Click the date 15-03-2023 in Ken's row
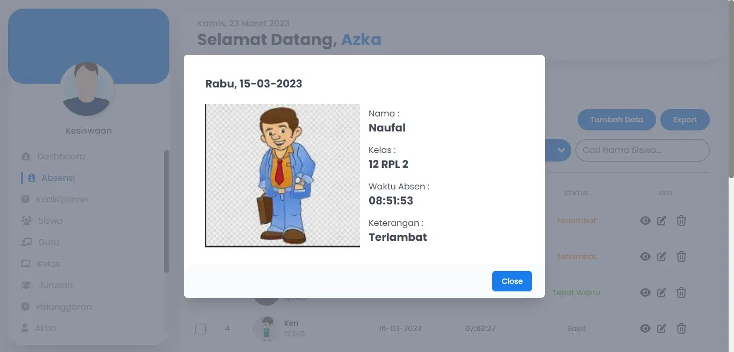This screenshot has height=352, width=734. (x=400, y=328)
